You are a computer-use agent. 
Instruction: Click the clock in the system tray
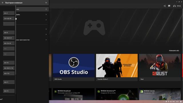click(177, 102)
